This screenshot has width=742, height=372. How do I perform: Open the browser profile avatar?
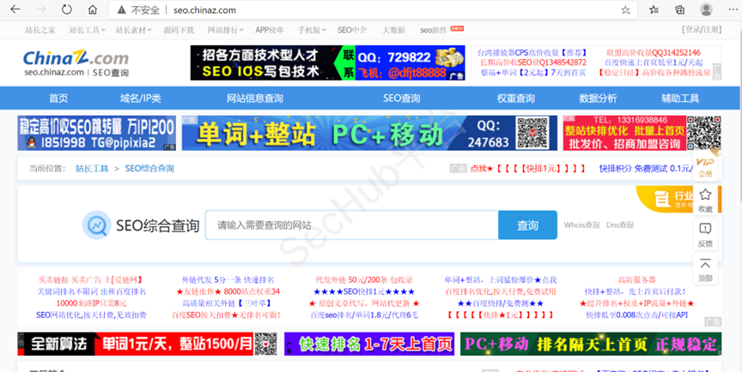[706, 9]
